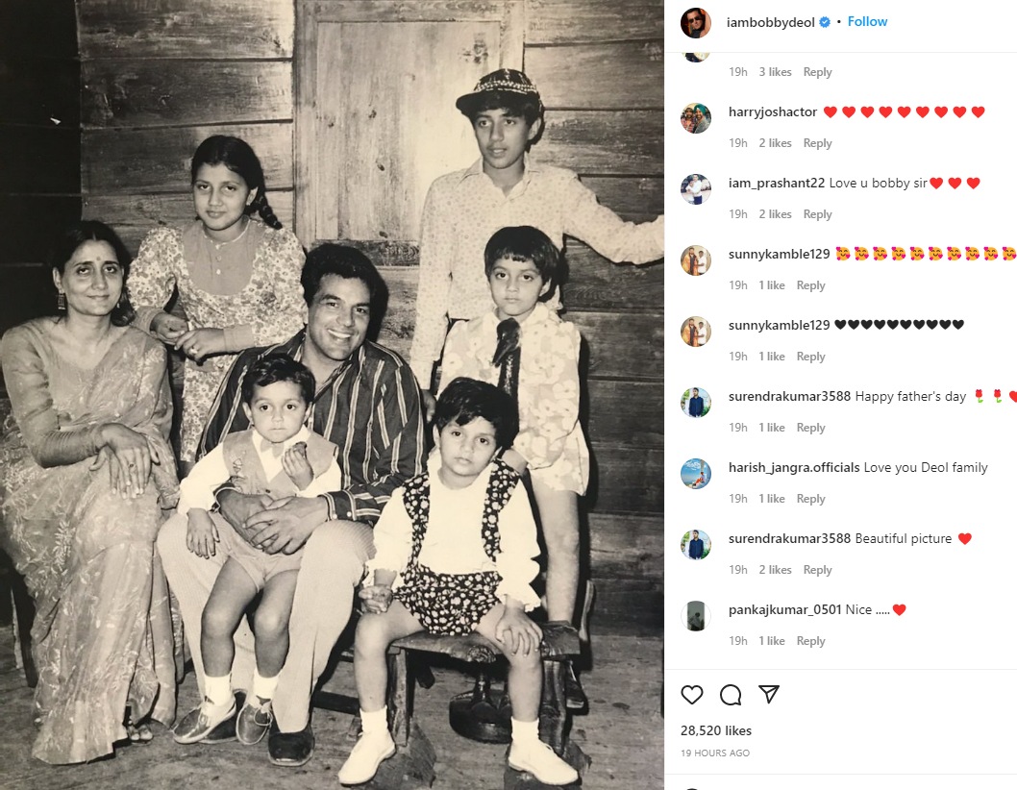Open iam_prashant22's avatar
The height and width of the screenshot is (790, 1017).
695,189
